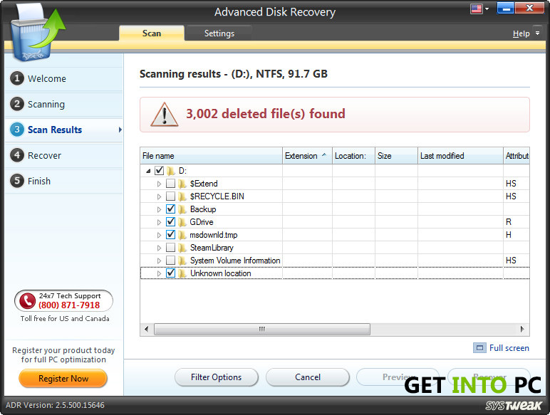550x415 pixels.
Task: Go to step 2 Scanning
Action: (63, 104)
